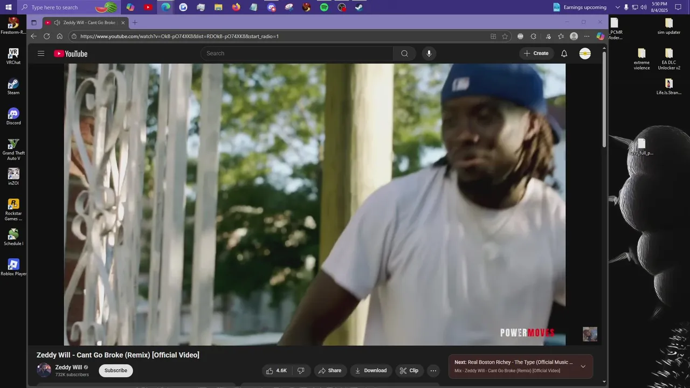Screen dimensions: 690x388
Task: Open Zeddy Will channel name link
Action: click(x=68, y=368)
